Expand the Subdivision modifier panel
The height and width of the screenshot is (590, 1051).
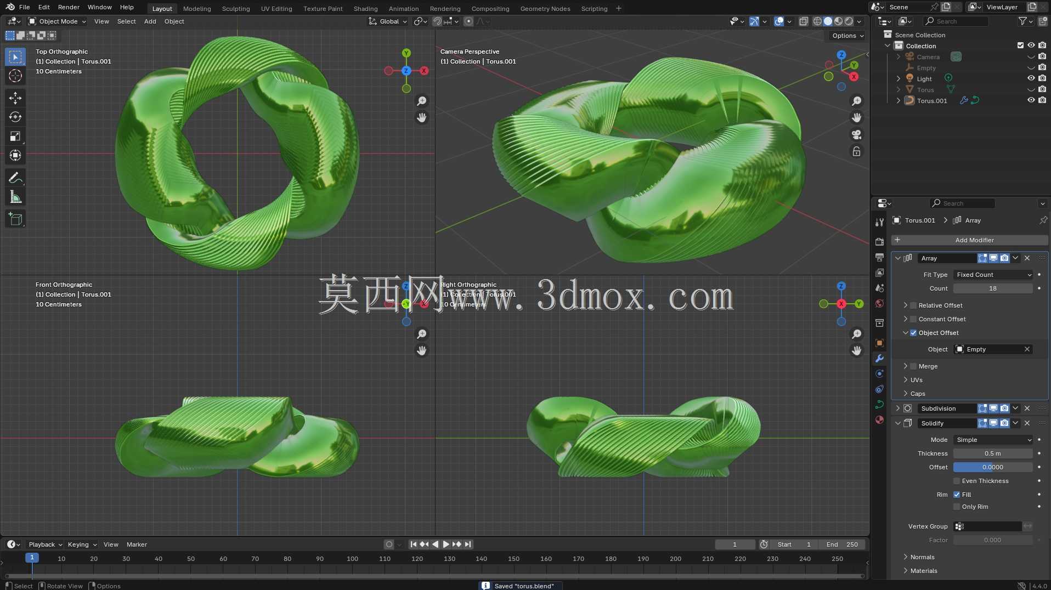(x=898, y=409)
